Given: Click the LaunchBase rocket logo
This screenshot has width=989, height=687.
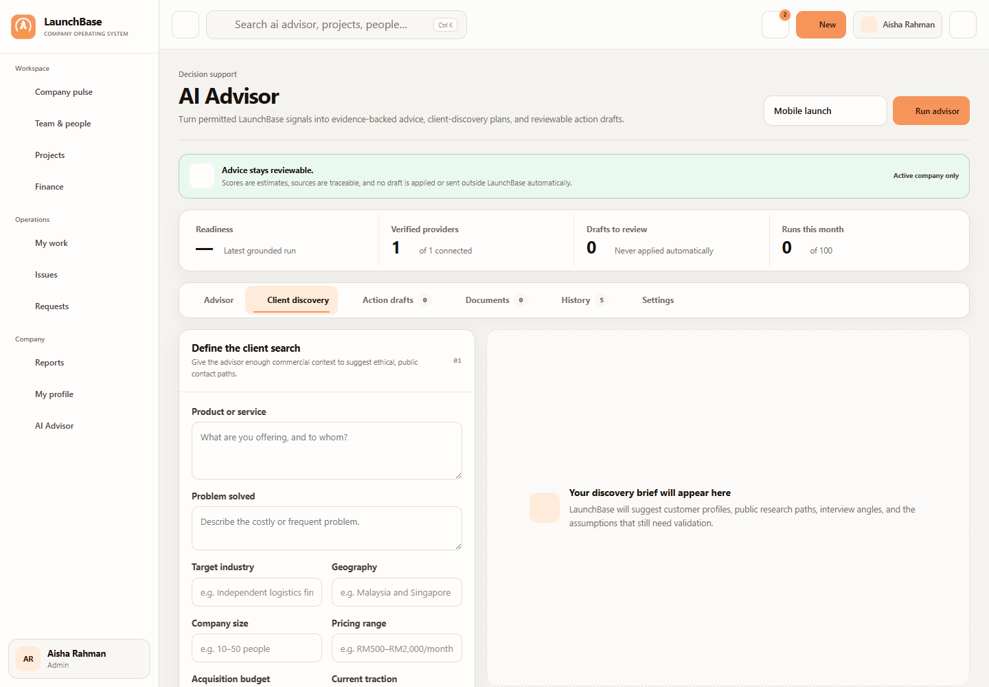Looking at the screenshot, I should point(23,27).
